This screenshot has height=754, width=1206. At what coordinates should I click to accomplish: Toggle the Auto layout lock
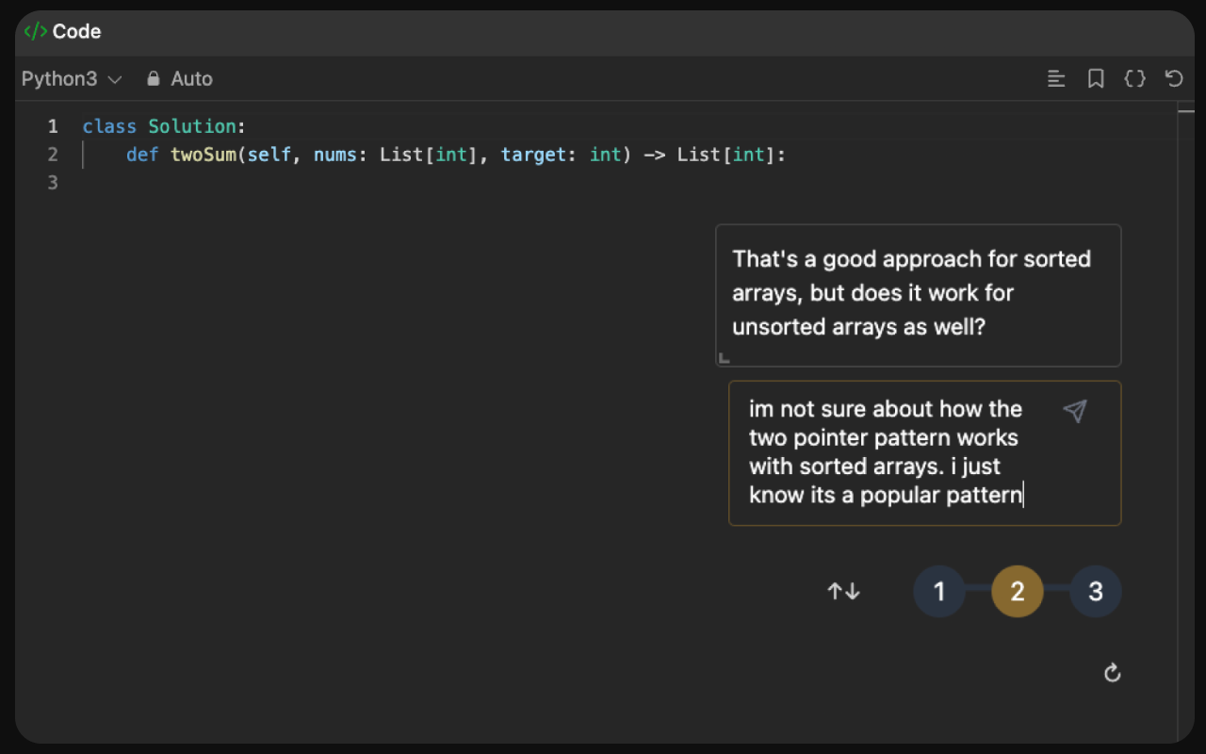coord(179,78)
